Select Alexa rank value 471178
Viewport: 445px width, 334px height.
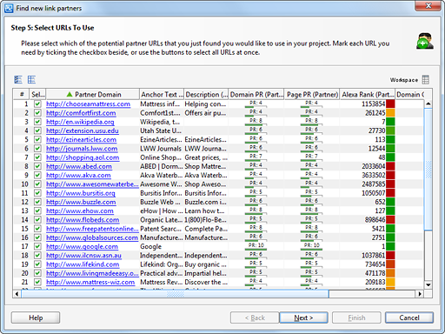375,273
